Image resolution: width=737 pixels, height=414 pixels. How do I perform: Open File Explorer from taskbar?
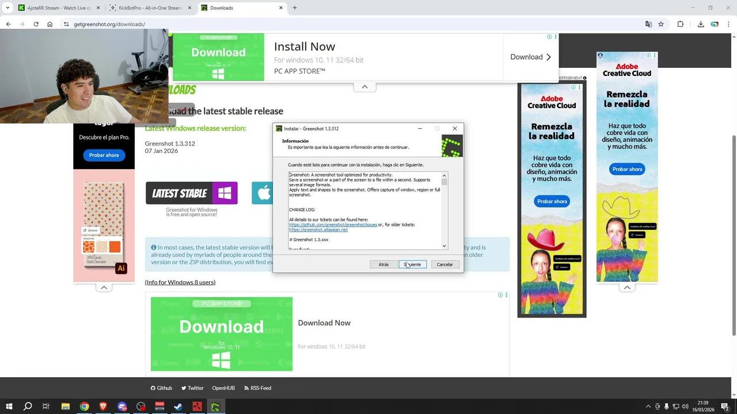[65, 407]
